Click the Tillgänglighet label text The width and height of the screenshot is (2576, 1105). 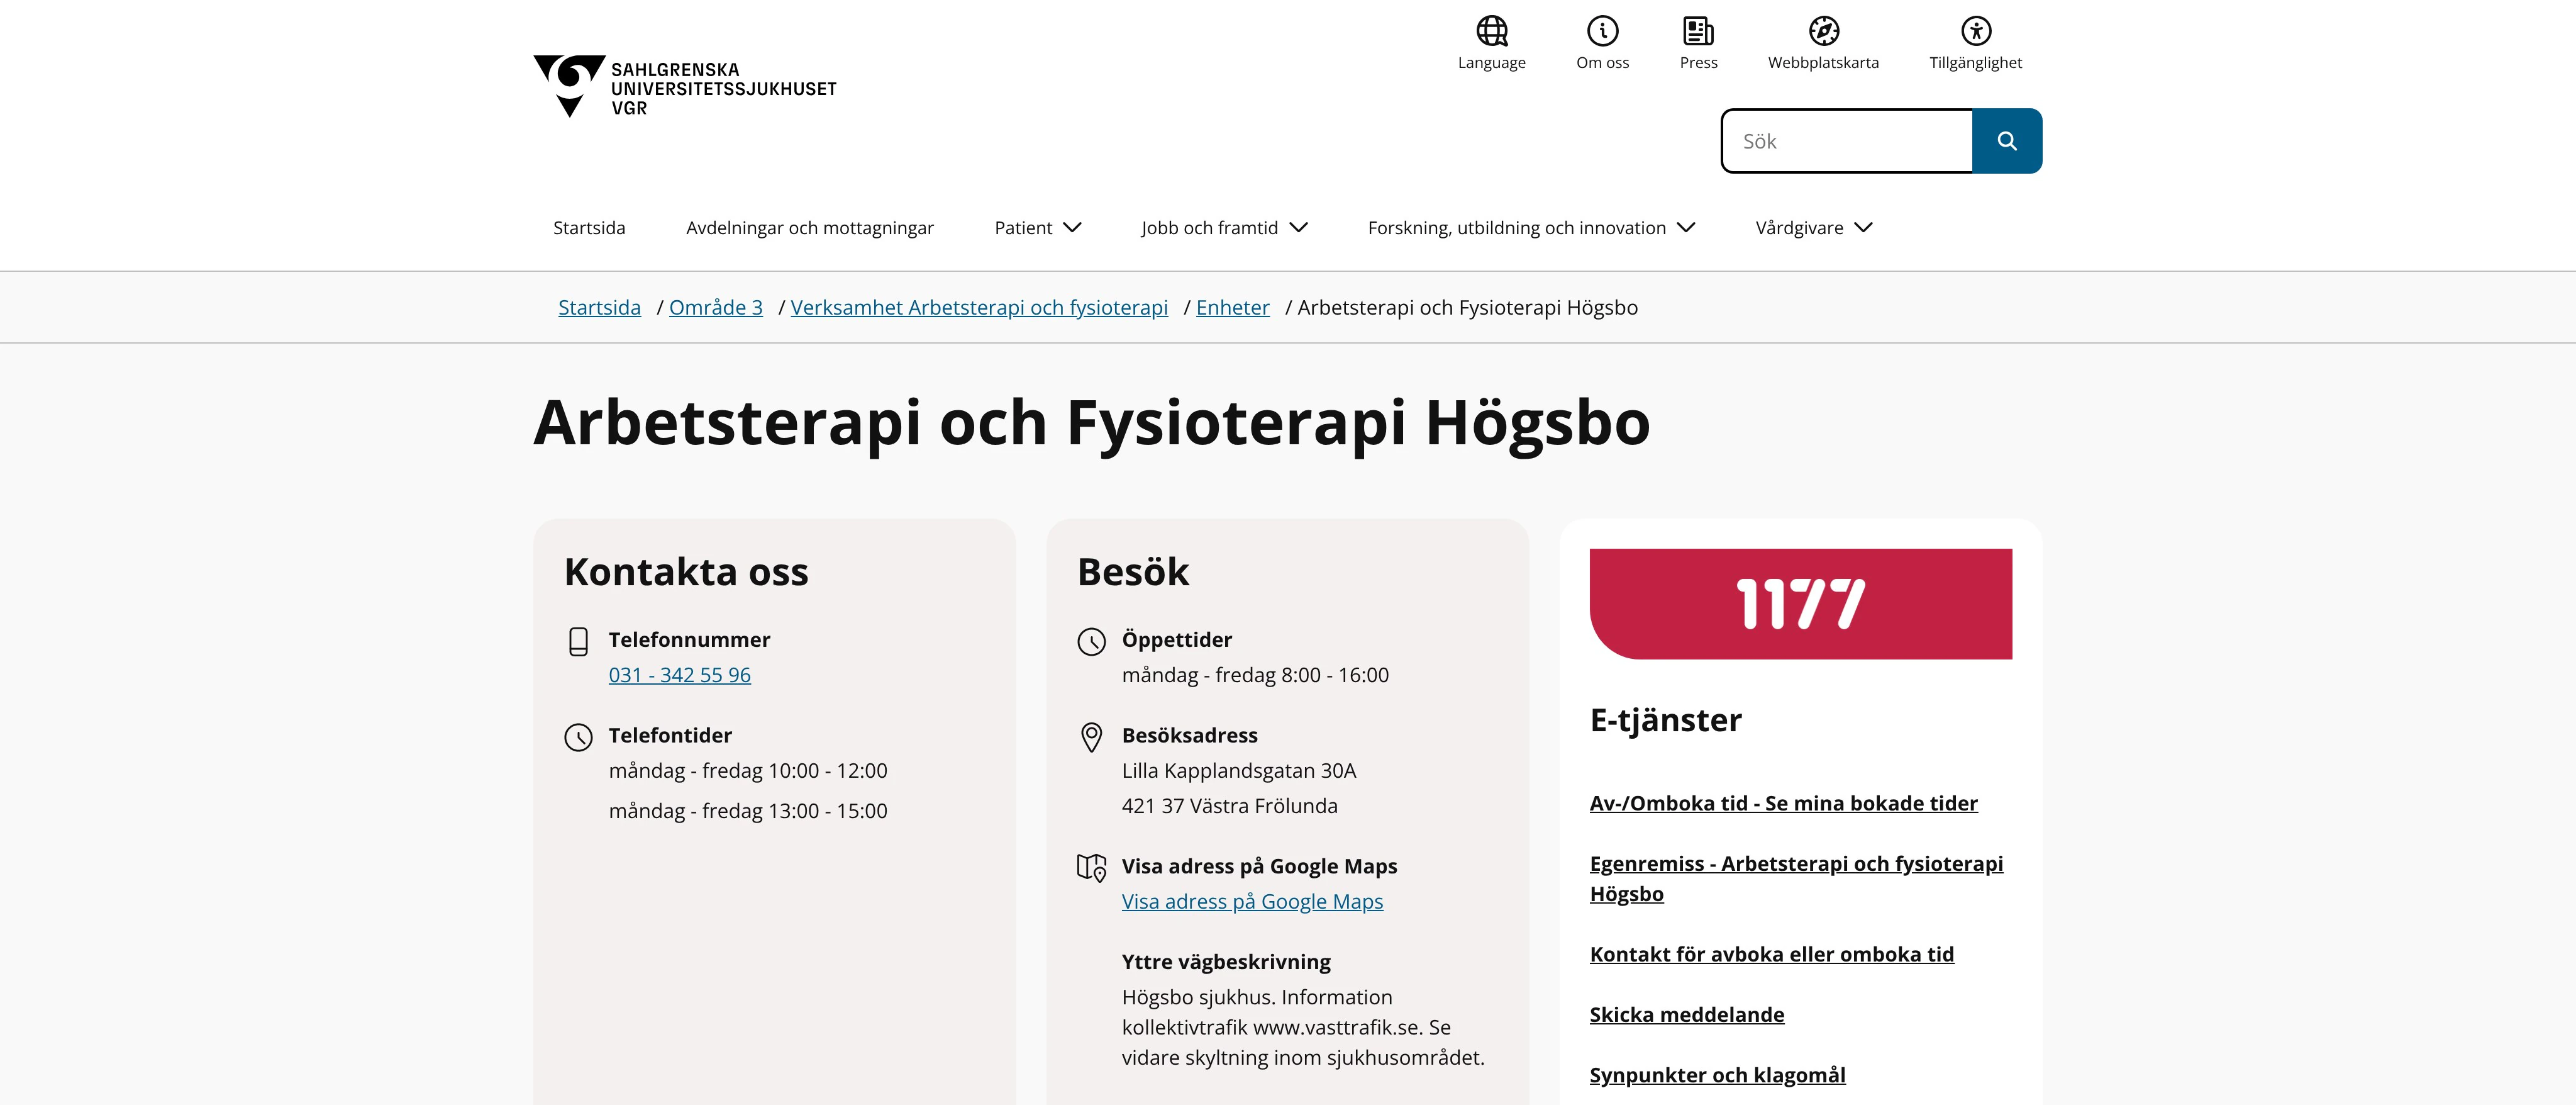coord(1975,63)
